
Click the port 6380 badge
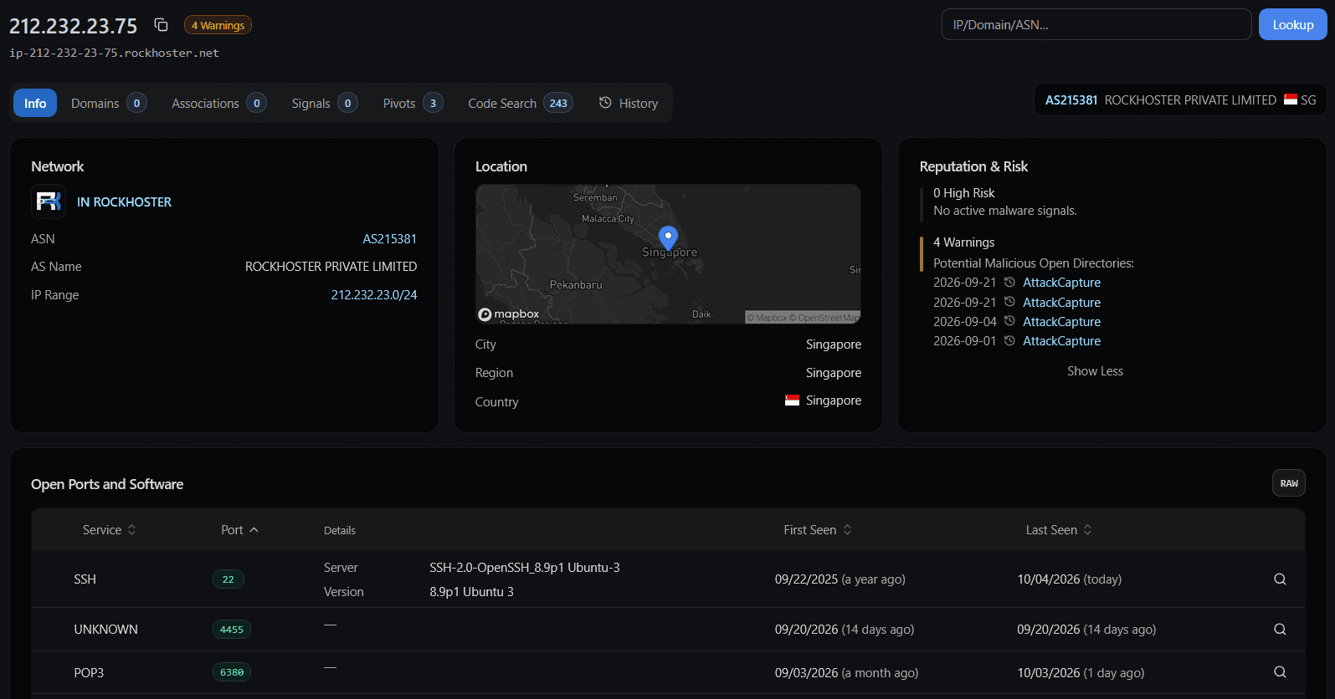point(232,672)
